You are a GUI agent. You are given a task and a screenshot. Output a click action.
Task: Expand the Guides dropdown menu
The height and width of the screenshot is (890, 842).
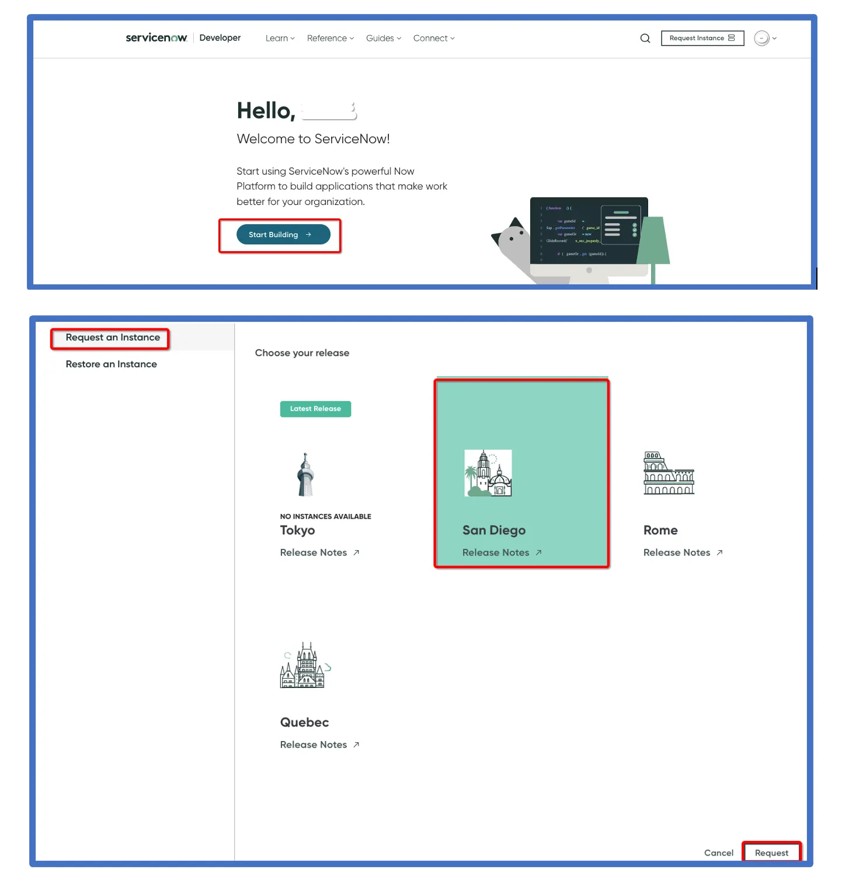384,39
